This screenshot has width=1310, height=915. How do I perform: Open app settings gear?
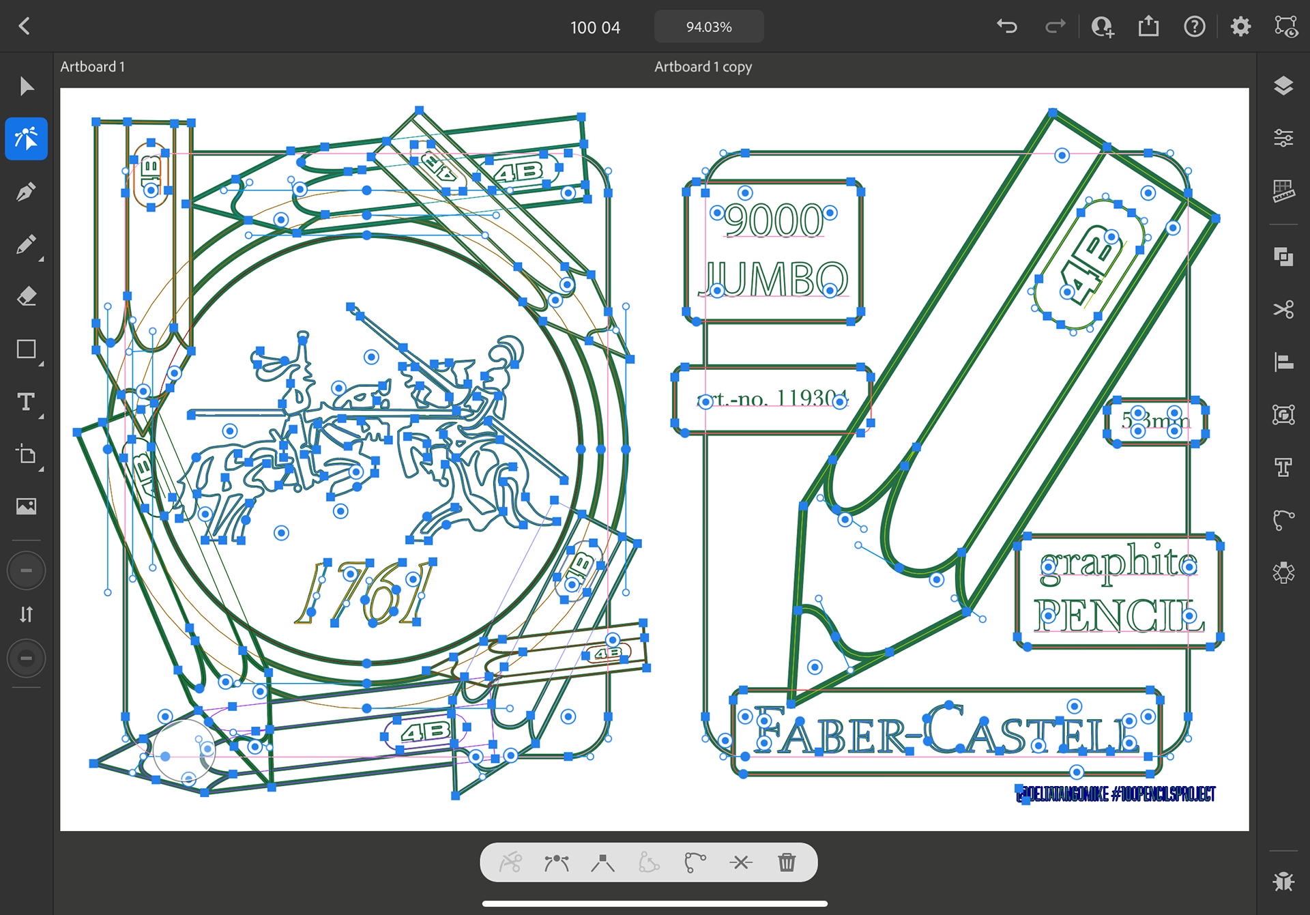1240,27
